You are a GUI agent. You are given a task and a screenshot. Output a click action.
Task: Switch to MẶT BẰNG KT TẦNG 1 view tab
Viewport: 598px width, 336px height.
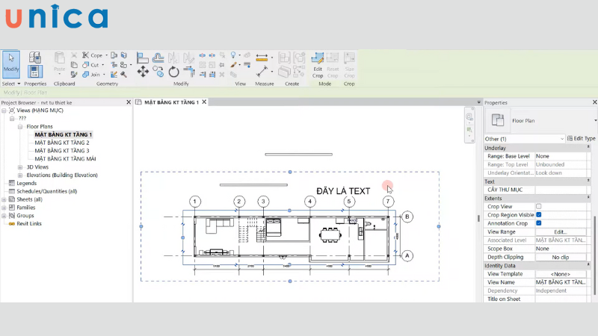click(x=171, y=102)
